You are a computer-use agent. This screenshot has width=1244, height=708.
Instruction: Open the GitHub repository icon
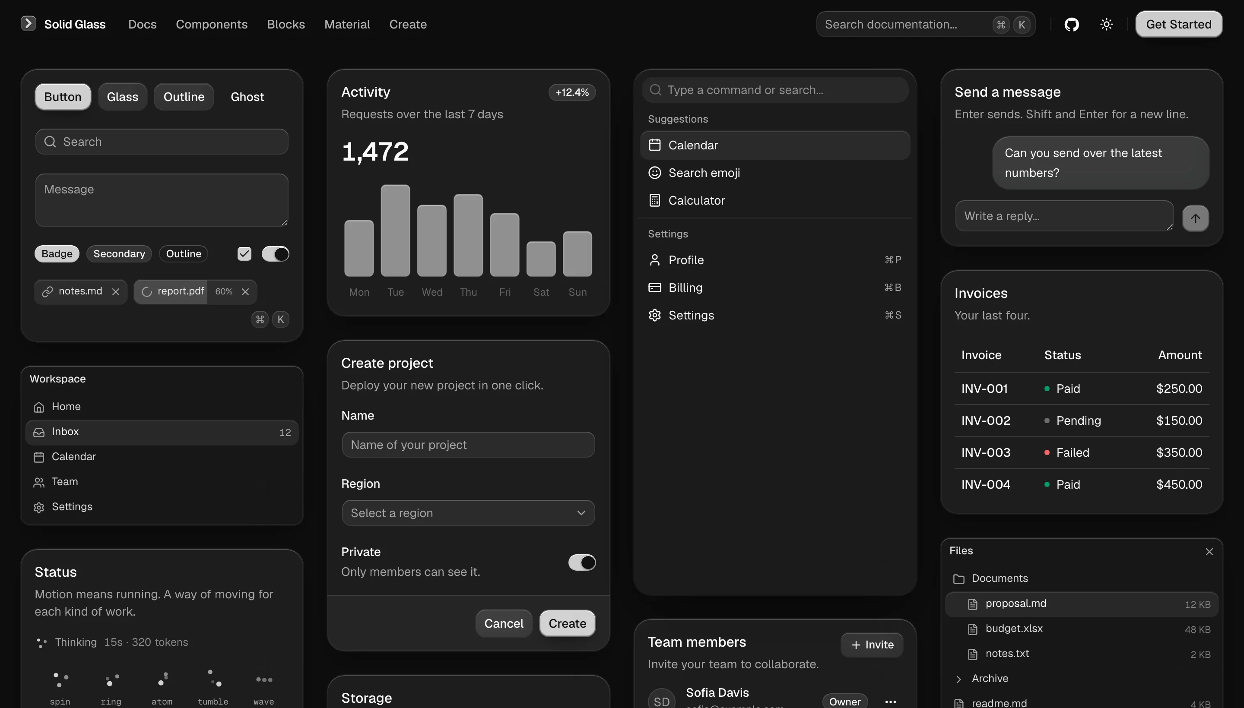pyautogui.click(x=1071, y=24)
